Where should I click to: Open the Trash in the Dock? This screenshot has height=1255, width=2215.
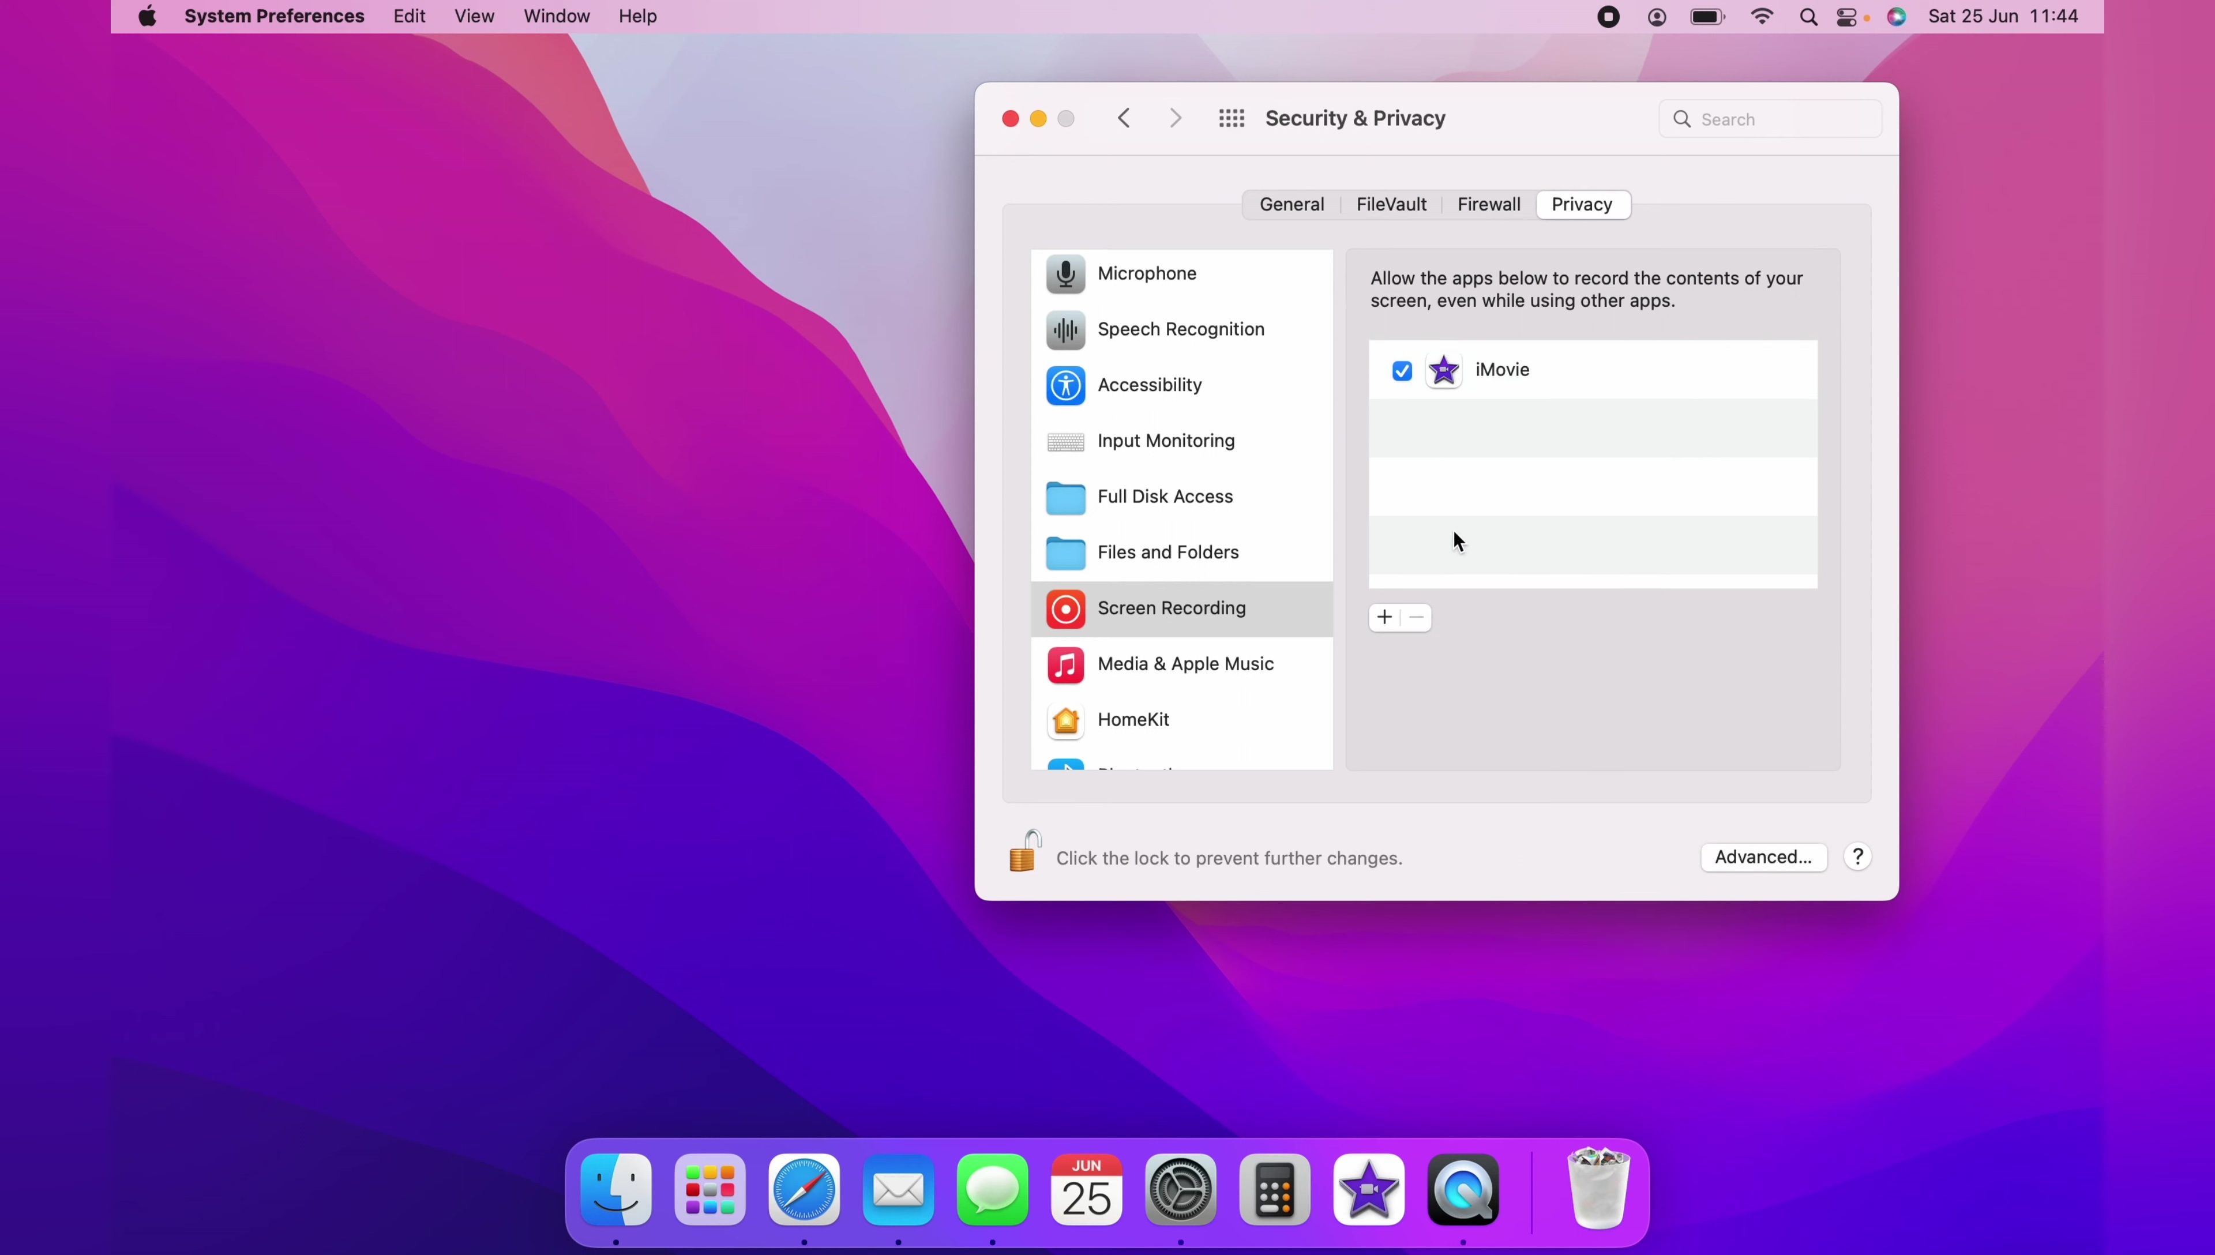point(1599,1188)
